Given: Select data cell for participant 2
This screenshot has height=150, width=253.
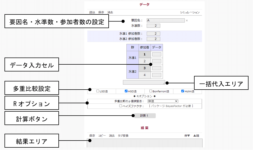Looking at the screenshot, I should [x=157, y=61].
